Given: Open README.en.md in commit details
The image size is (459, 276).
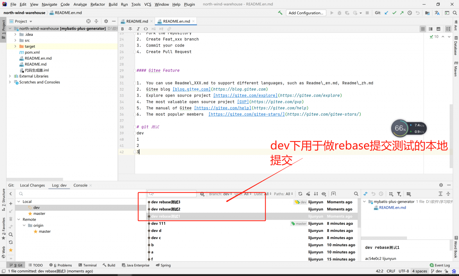Looking at the screenshot, I should 392,208.
